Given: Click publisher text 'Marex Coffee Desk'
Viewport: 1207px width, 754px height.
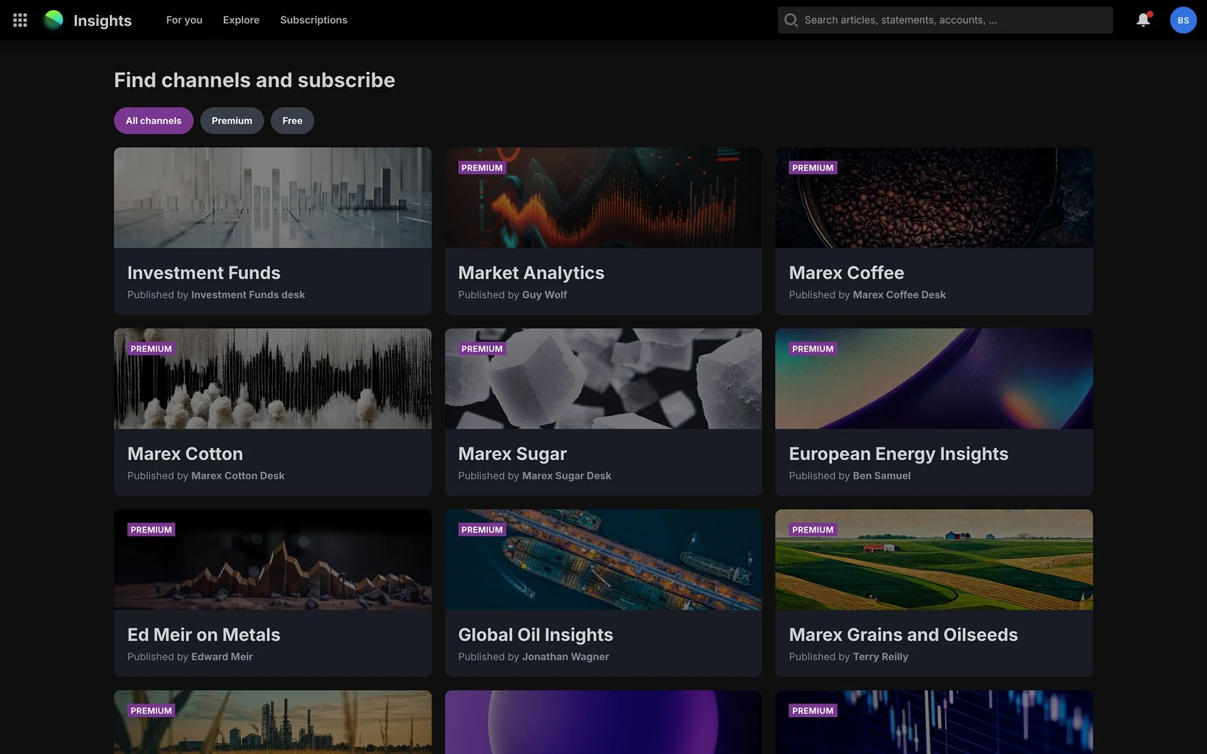Looking at the screenshot, I should point(899,294).
